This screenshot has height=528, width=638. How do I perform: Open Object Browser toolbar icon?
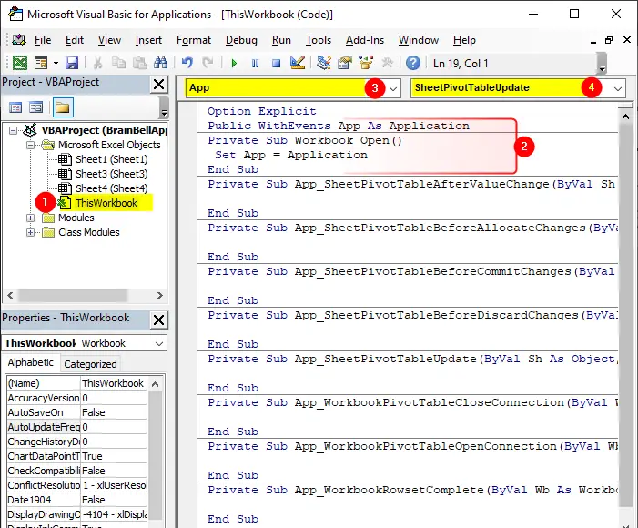(x=366, y=63)
